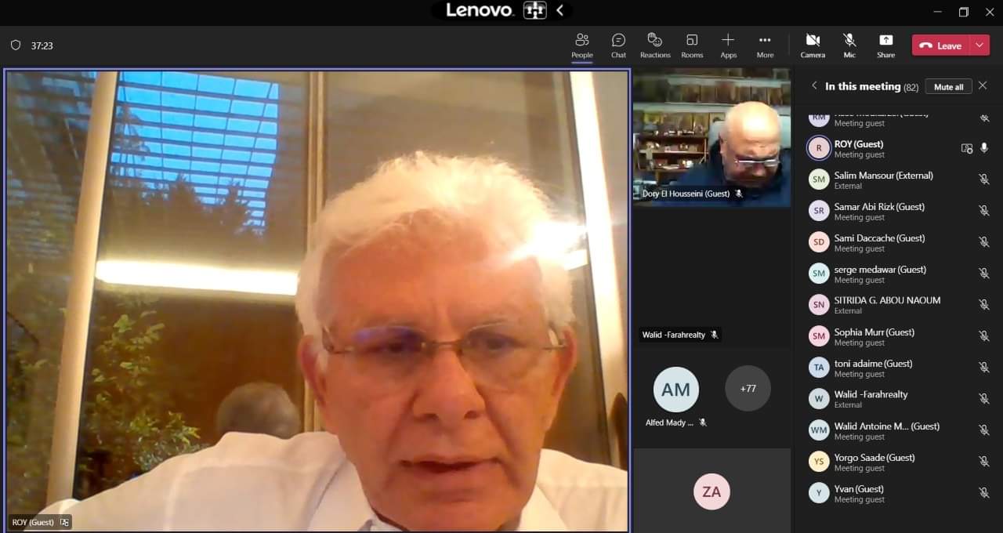
Task: Click the TA avatar of toni adaime
Action: coord(819,368)
